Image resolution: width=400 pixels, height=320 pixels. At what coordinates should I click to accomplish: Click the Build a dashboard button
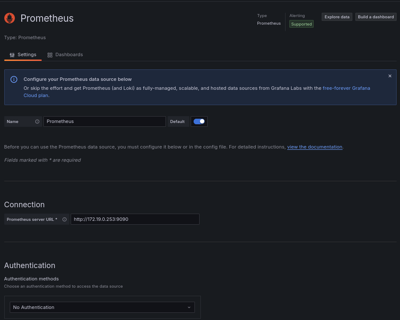coord(376,17)
